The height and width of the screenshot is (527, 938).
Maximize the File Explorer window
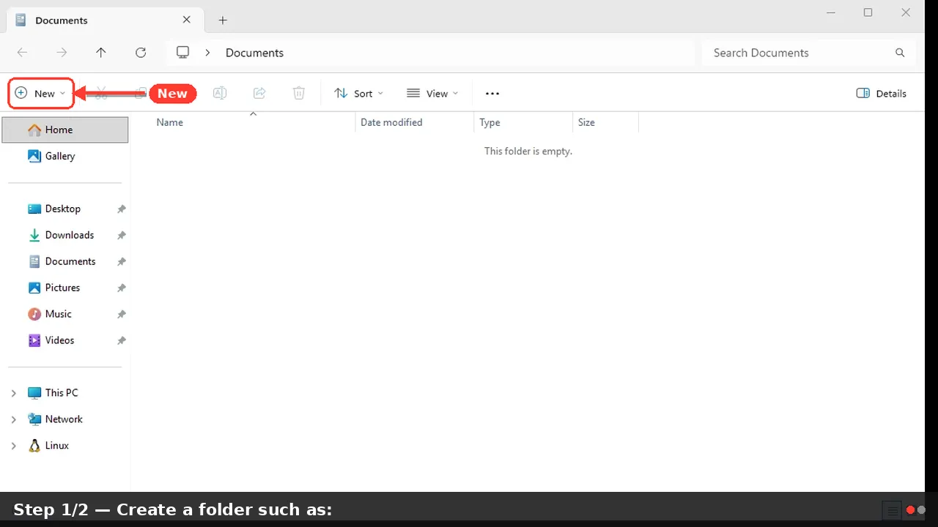[868, 12]
